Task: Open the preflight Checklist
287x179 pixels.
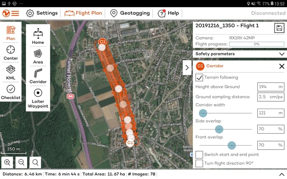Action: (x=11, y=92)
